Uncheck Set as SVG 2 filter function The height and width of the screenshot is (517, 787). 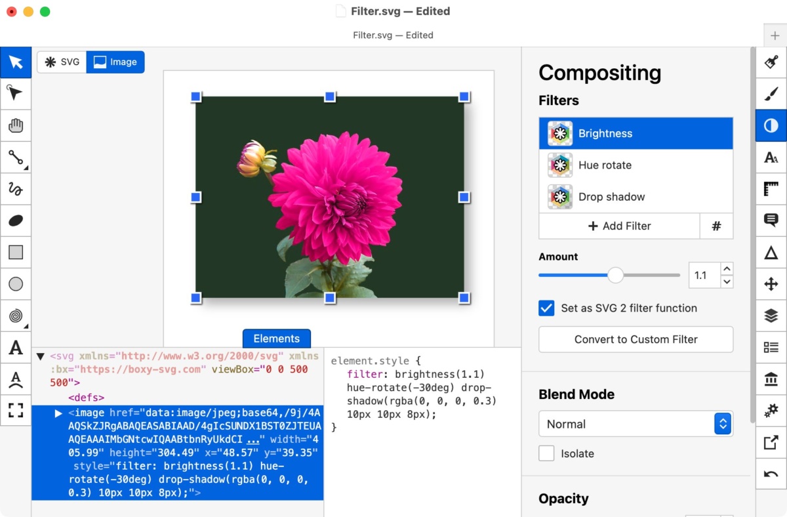click(546, 308)
